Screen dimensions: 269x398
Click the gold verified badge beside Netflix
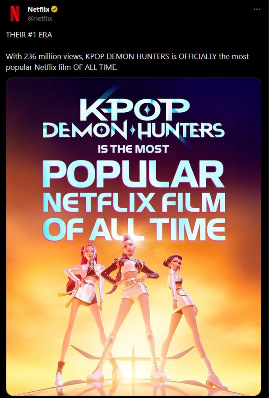[x=54, y=9]
